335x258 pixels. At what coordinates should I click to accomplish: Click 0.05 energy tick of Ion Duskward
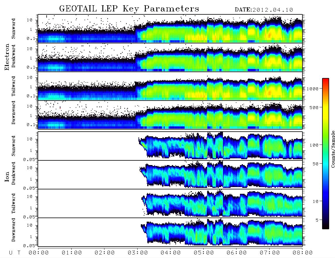pyautogui.click(x=29, y=188)
